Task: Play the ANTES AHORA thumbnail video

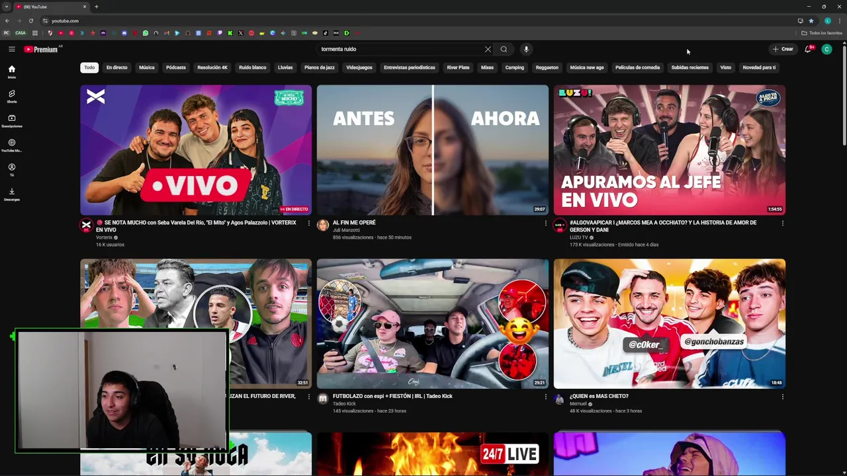Action: (433, 149)
